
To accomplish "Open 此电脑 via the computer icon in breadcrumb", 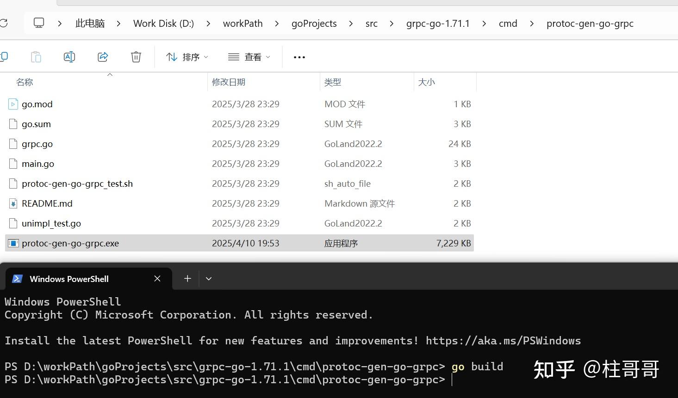I will click(x=38, y=23).
